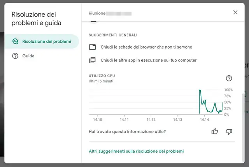The image size is (249, 167).
Task: Click the 100% label on the chart axis
Action: pyautogui.click(x=228, y=90)
